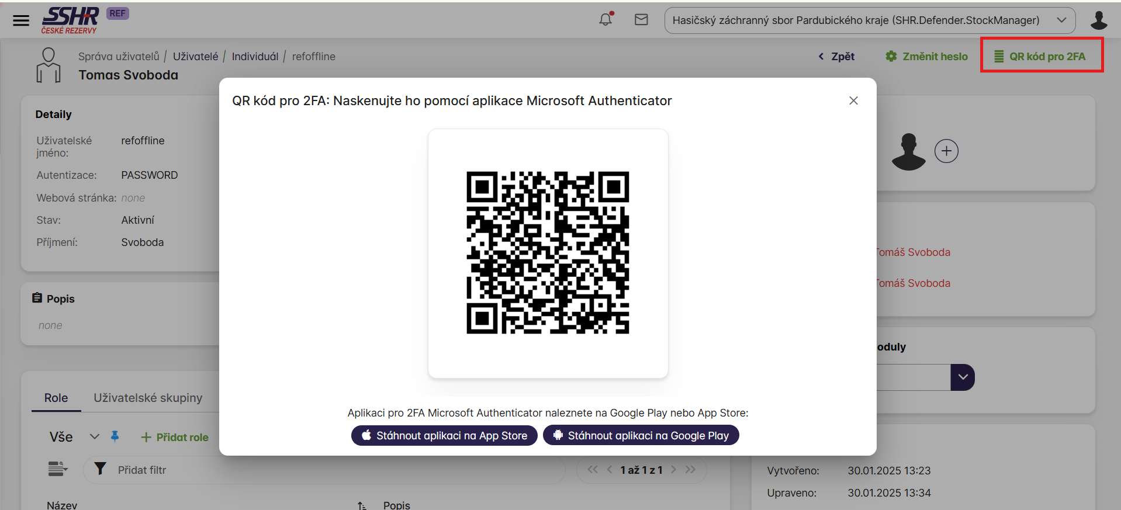Click QR kód pro 2FA button
This screenshot has height=510, width=1121.
[x=1040, y=57]
